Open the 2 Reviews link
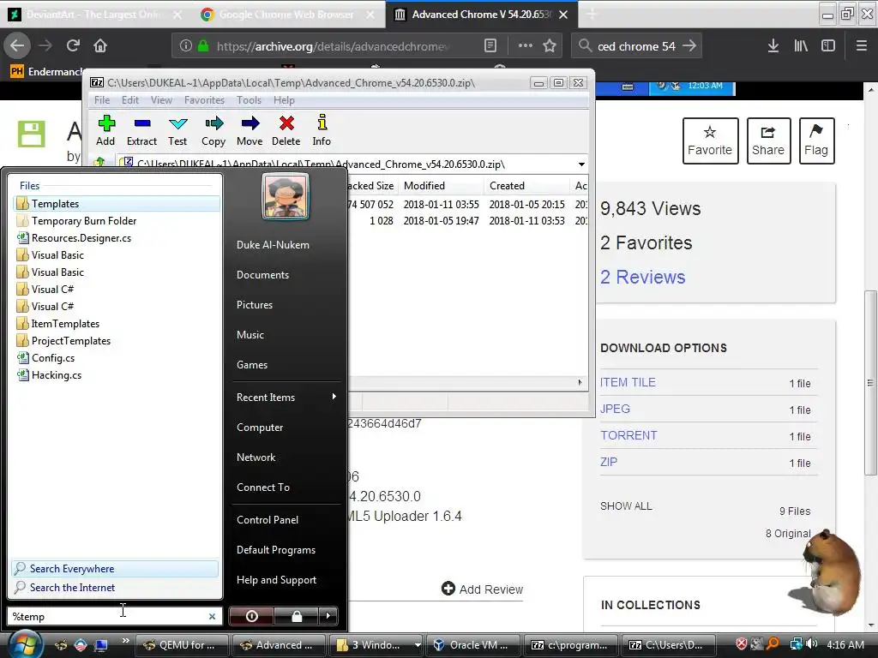The width and height of the screenshot is (878, 658). [x=643, y=277]
